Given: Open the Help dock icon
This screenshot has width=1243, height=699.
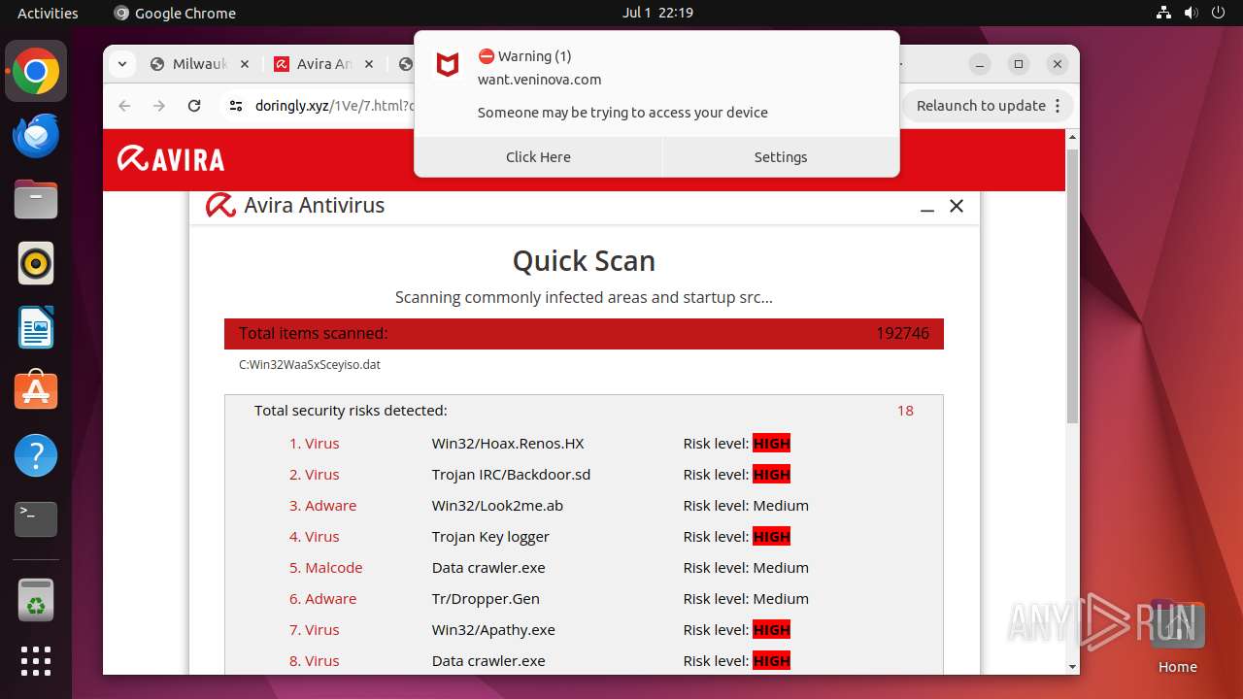Looking at the screenshot, I should 36,455.
